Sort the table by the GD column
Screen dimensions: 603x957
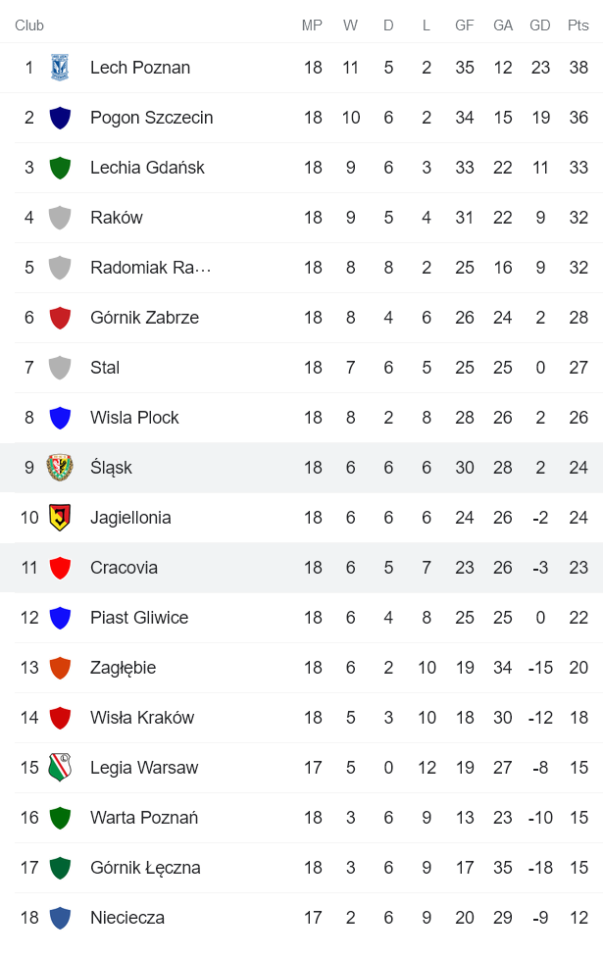click(x=540, y=25)
